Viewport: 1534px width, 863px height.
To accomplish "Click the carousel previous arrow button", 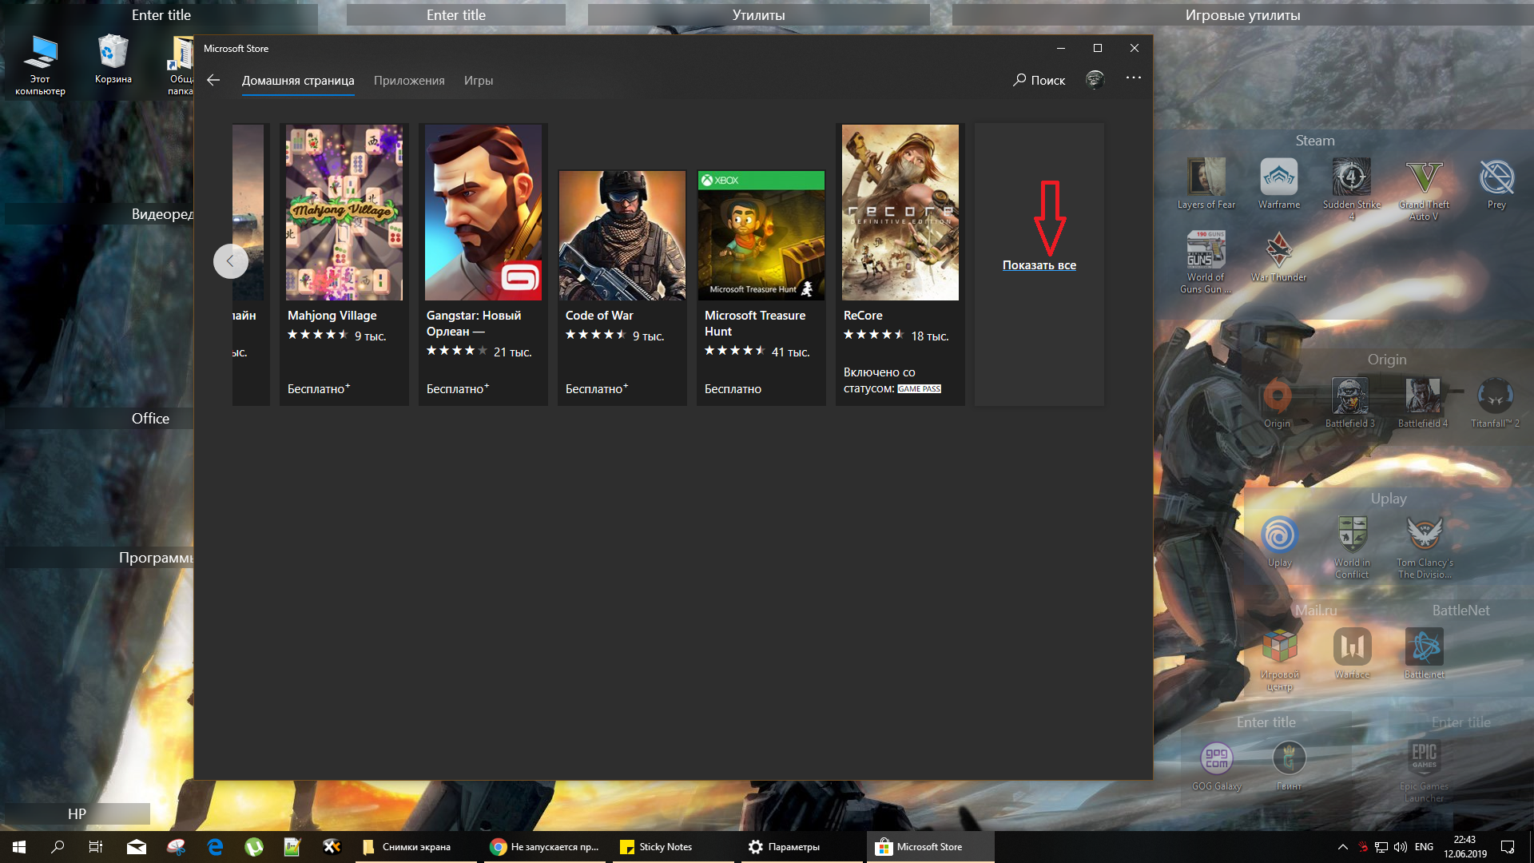I will [x=230, y=261].
